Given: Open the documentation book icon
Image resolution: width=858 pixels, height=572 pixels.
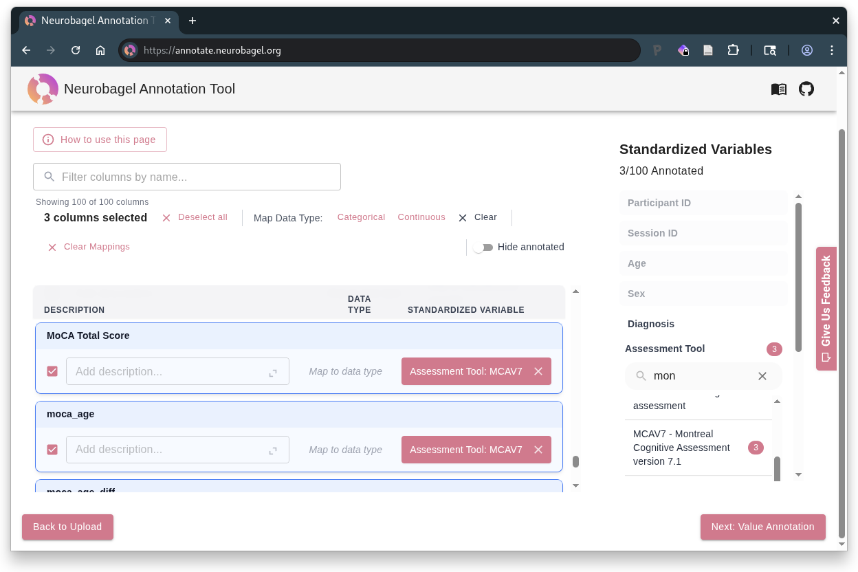Looking at the screenshot, I should pos(778,89).
